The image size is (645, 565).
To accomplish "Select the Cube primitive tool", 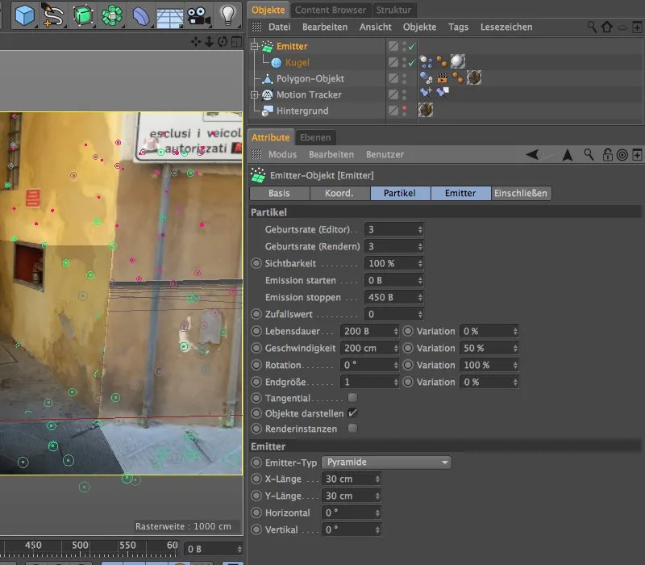I will point(24,15).
